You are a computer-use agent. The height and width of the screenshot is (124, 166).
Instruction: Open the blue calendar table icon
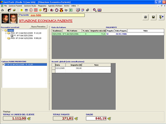point(26,10)
